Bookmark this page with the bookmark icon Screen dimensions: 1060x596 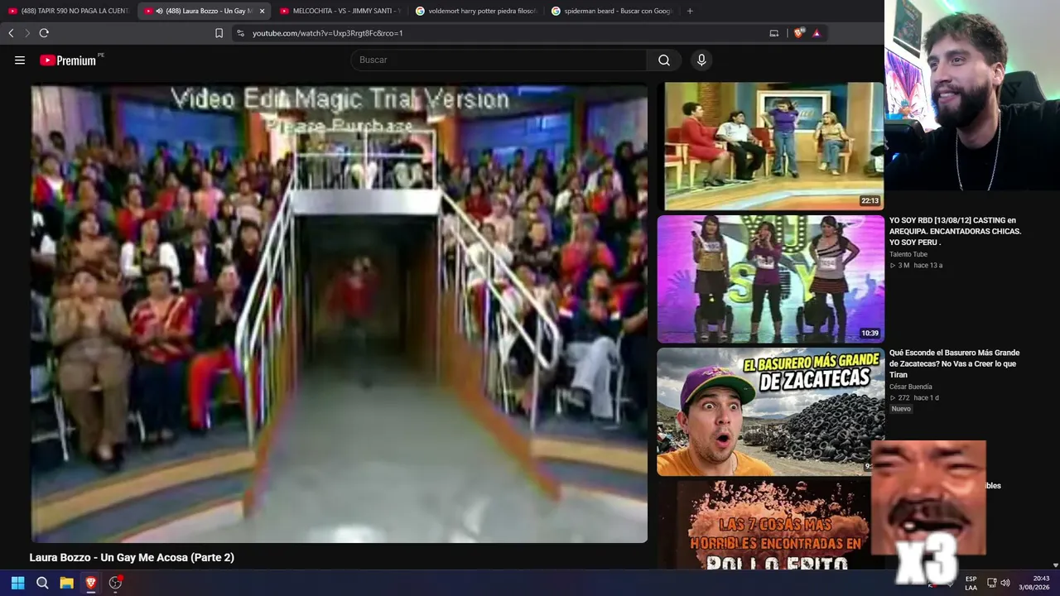pyautogui.click(x=219, y=33)
